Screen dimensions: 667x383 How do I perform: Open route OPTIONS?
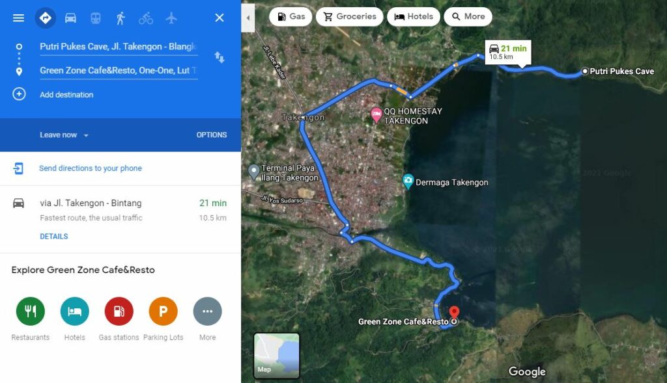pyautogui.click(x=212, y=135)
